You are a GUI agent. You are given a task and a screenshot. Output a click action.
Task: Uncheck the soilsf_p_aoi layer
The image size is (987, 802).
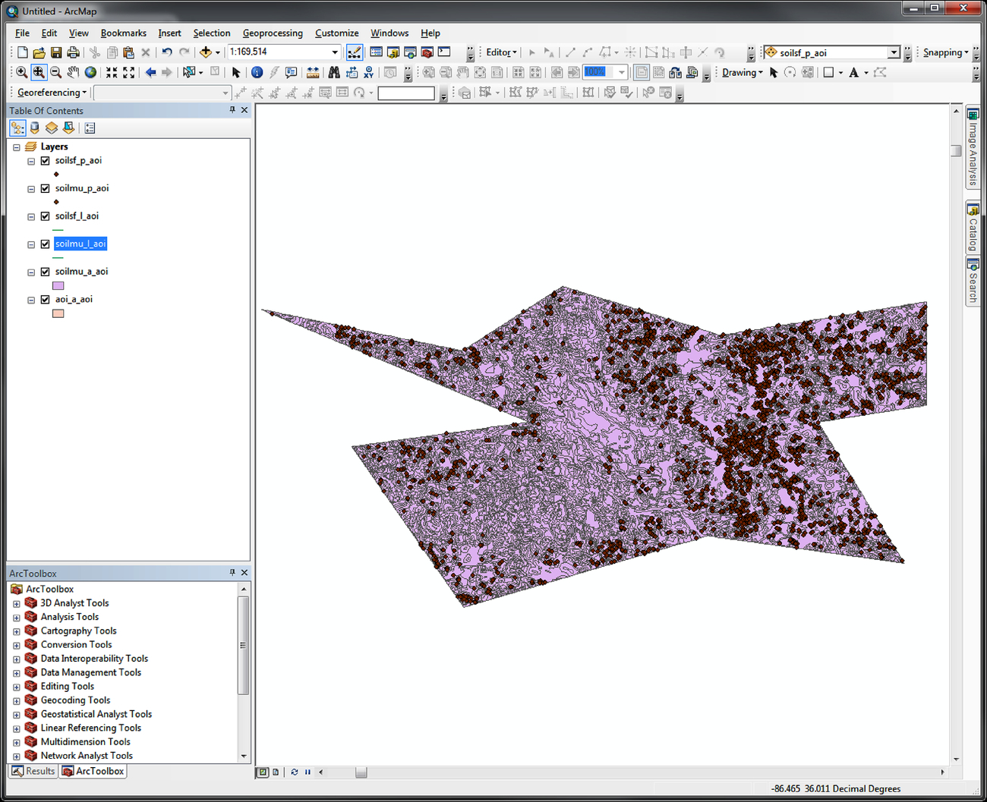46,161
